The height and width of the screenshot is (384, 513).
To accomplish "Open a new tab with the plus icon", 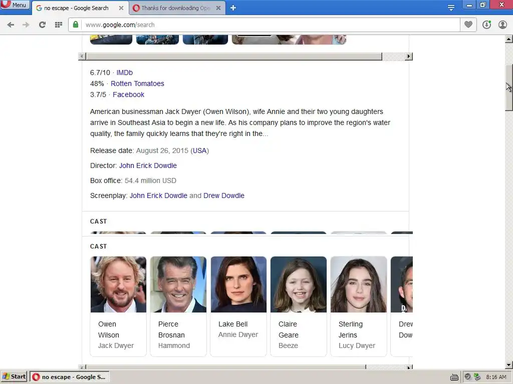I will (x=233, y=8).
